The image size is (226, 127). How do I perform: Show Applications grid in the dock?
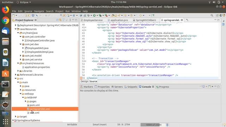click(x=6, y=121)
